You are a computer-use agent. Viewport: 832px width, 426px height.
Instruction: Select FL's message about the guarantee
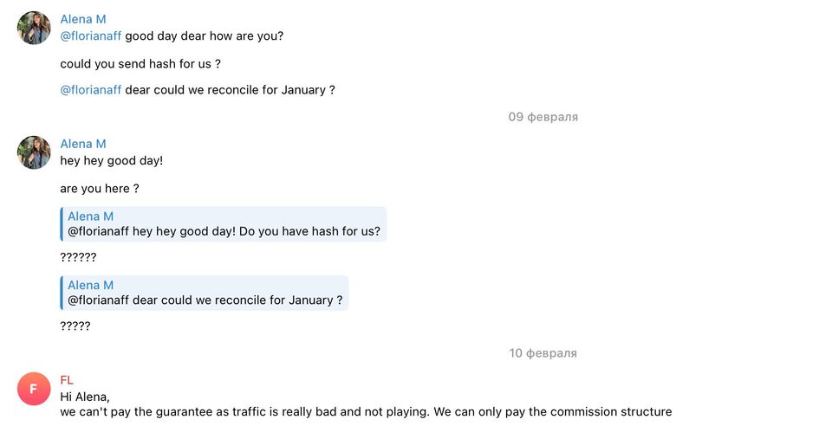[x=366, y=412]
